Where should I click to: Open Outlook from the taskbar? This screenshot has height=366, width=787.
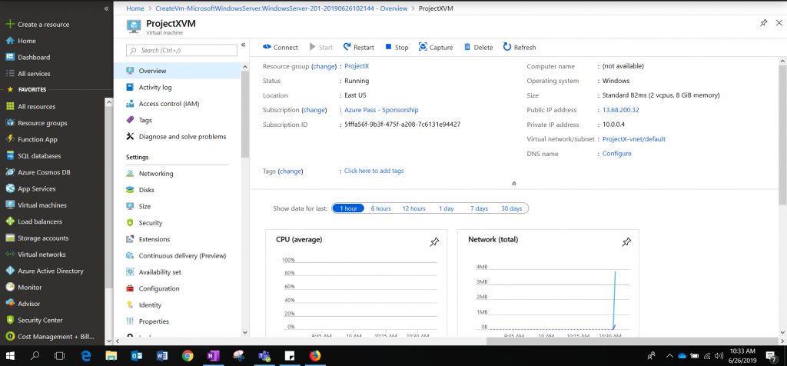(x=137, y=356)
